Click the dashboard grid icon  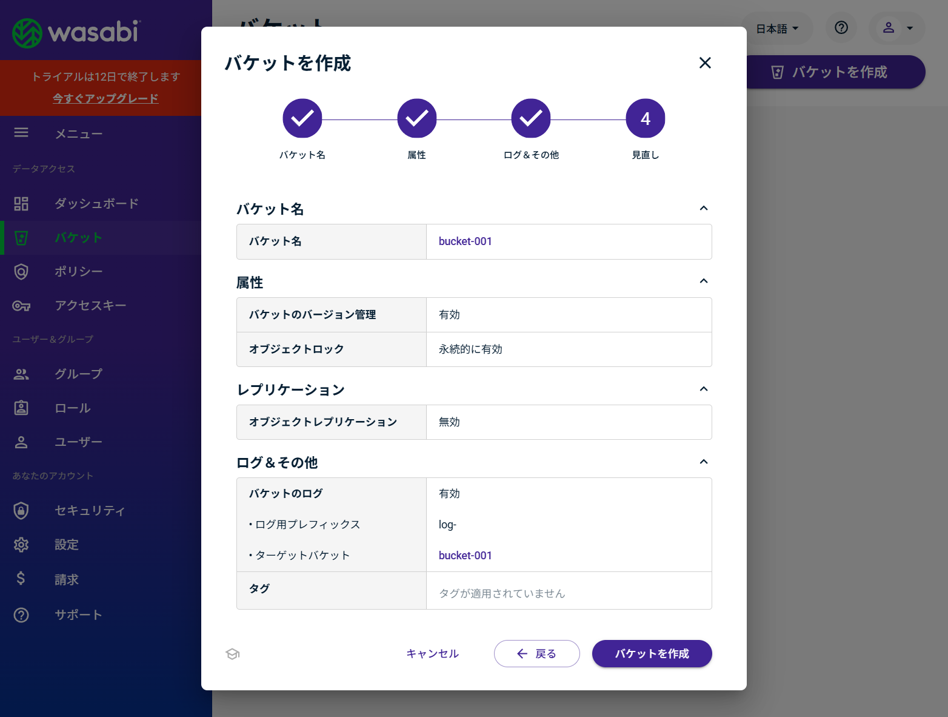pos(21,203)
